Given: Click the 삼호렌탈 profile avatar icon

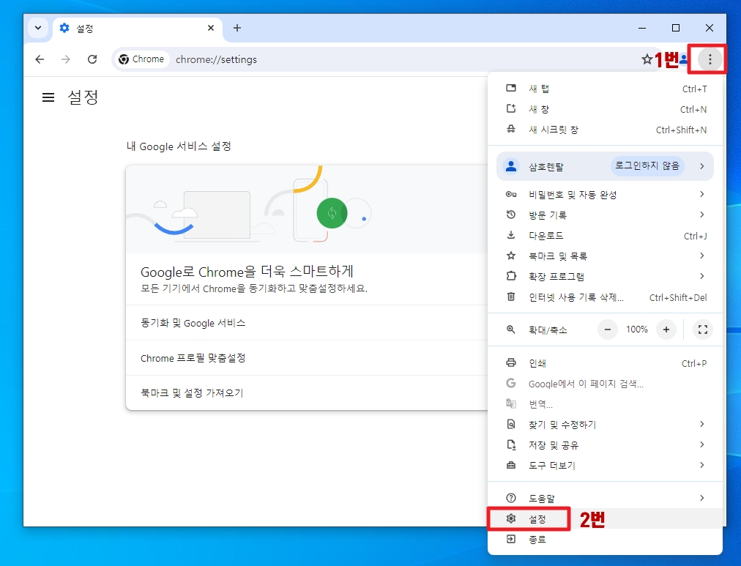Looking at the screenshot, I should pos(511,166).
